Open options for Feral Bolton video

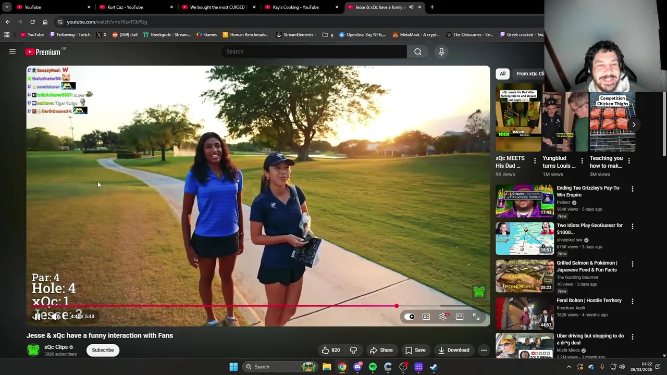coord(633,302)
